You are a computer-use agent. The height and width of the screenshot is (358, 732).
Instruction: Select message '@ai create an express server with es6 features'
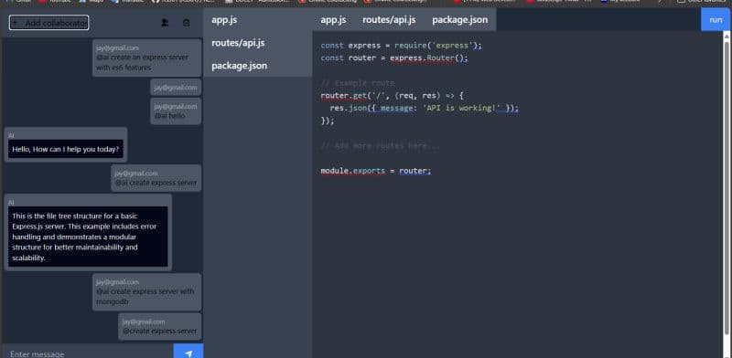coord(146,58)
